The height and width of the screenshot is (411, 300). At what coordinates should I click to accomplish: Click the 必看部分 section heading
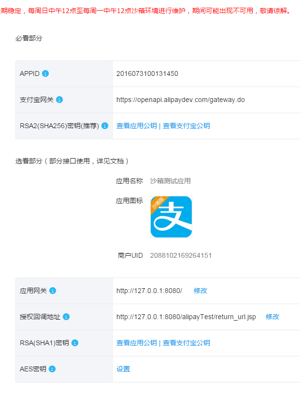(x=29, y=38)
